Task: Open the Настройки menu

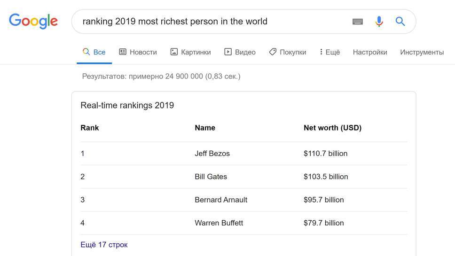Action: (370, 52)
